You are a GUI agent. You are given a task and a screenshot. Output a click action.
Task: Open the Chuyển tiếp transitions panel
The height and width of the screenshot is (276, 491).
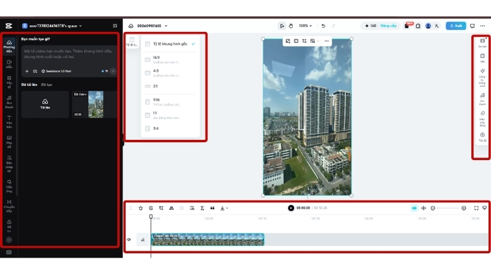pos(9,206)
